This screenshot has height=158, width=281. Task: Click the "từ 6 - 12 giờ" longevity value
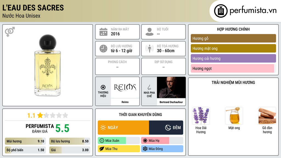122,51
